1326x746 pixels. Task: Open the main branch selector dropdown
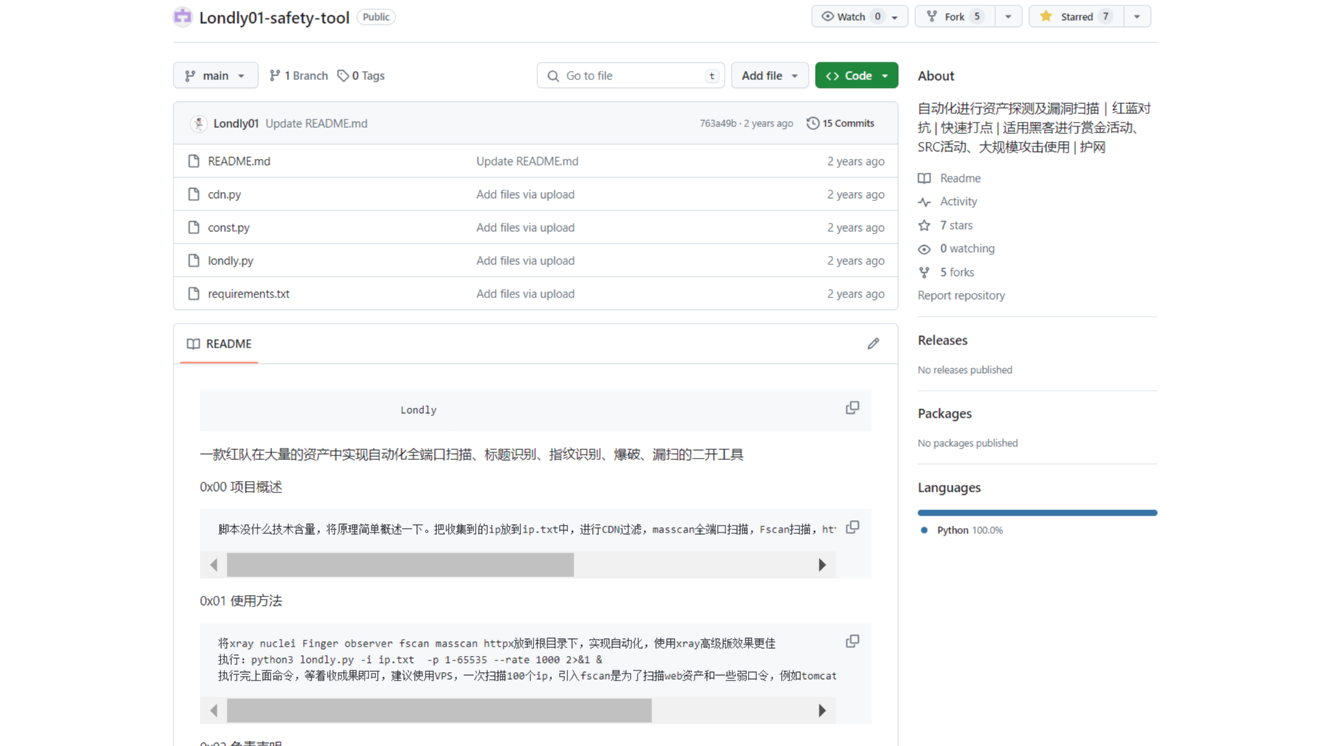(215, 76)
